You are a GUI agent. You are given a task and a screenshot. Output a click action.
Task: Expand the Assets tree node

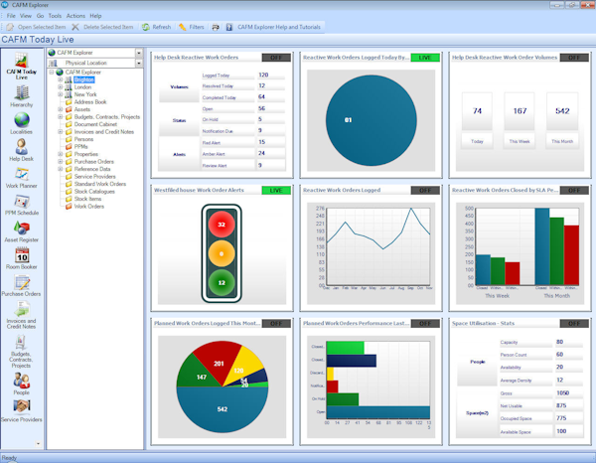60,109
